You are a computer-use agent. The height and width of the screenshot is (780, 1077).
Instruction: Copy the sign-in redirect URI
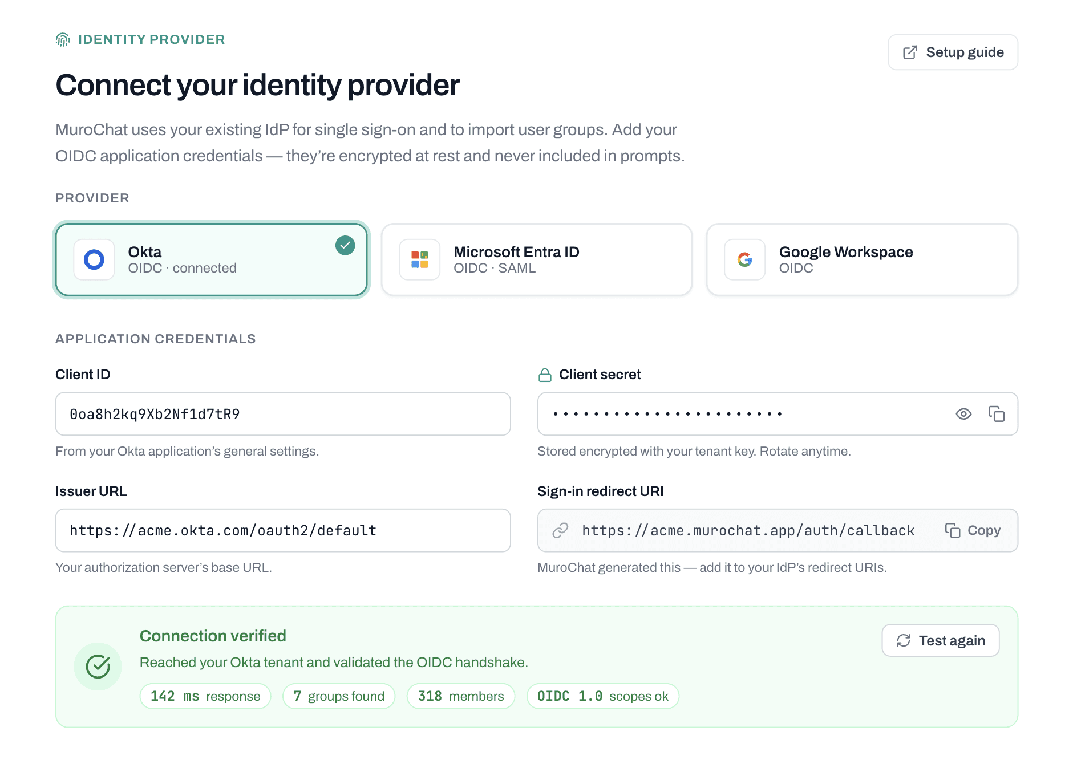click(x=973, y=530)
